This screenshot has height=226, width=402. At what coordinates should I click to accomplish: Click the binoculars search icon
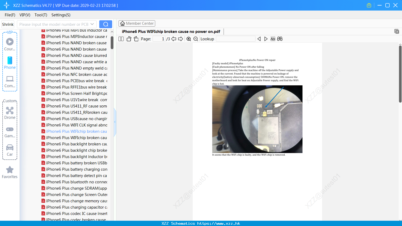click(x=280, y=39)
